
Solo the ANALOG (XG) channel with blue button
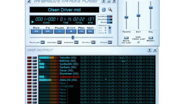tap(35, 80)
